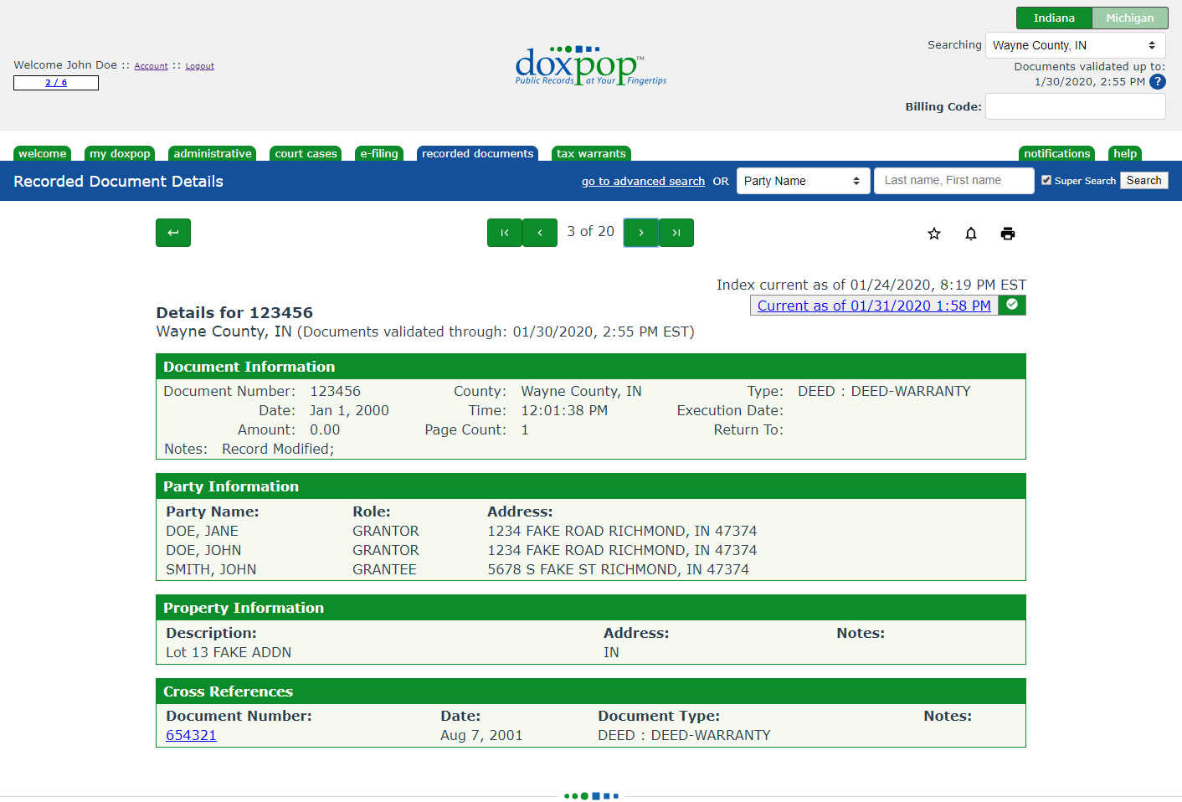Switch state to Michigan
1182x802 pixels.
(x=1129, y=18)
